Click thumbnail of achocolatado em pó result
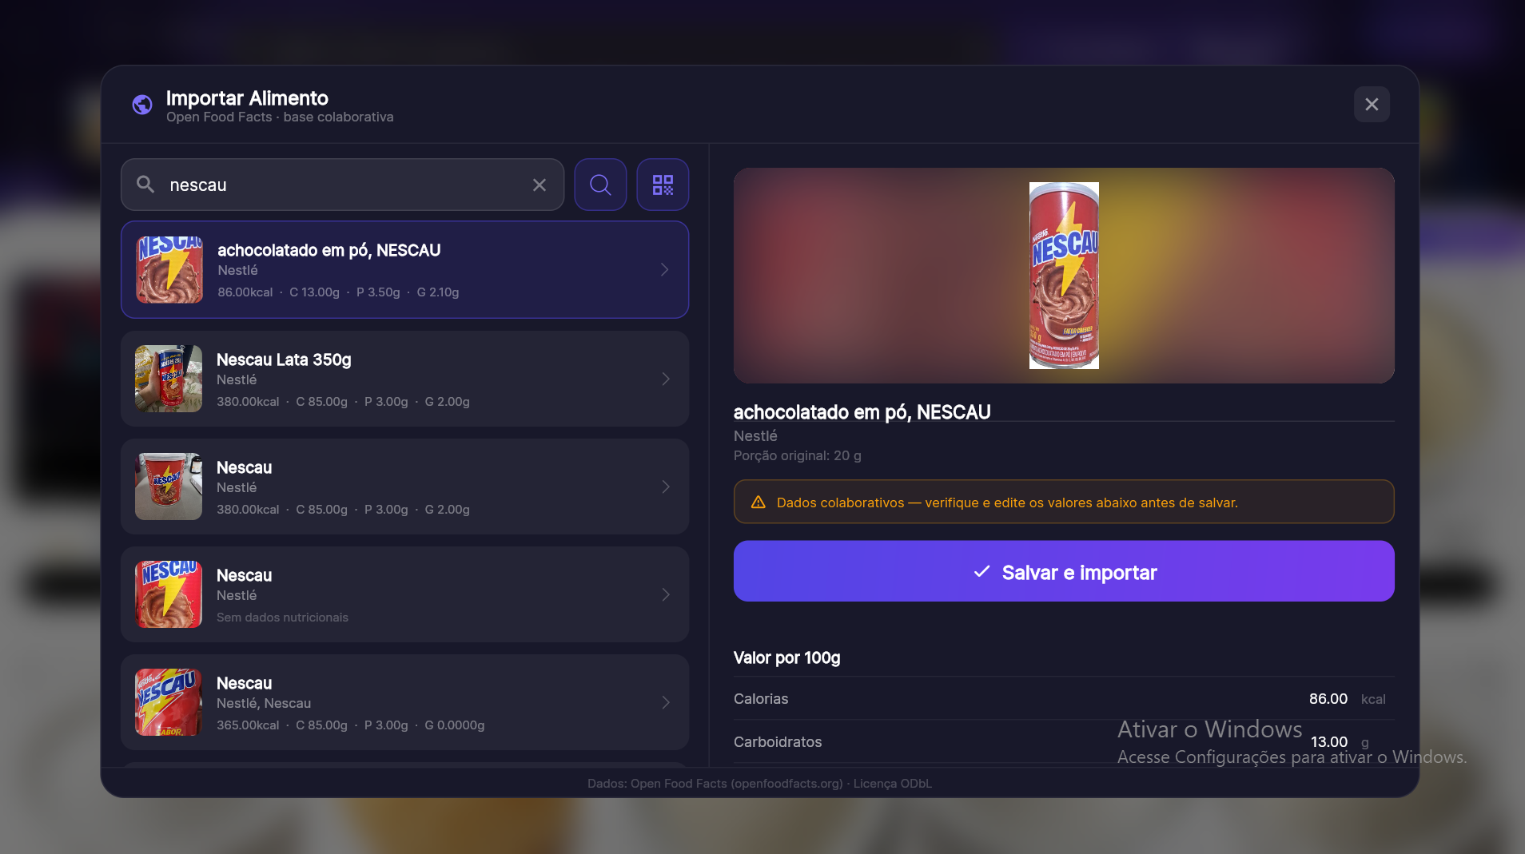 (169, 270)
